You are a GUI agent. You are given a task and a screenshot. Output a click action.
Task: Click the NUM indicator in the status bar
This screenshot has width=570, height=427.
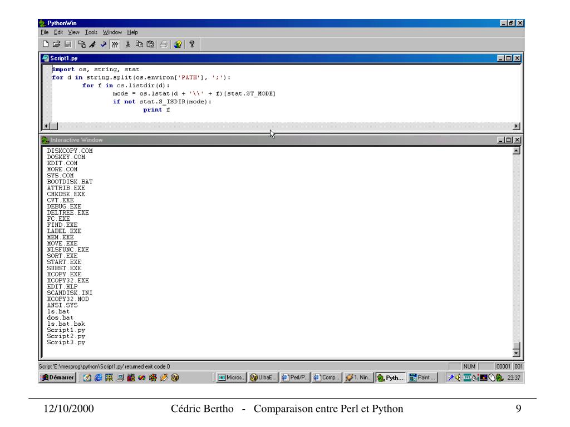[469, 367]
